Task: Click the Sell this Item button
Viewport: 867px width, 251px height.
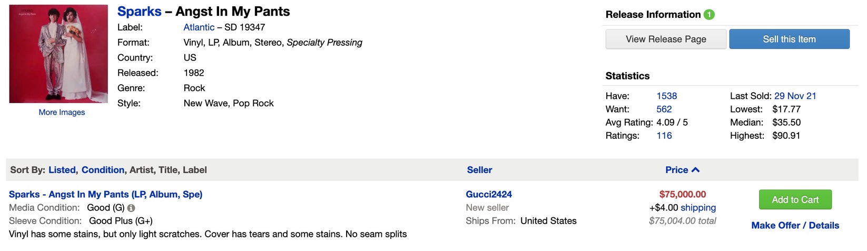Action: 789,39
